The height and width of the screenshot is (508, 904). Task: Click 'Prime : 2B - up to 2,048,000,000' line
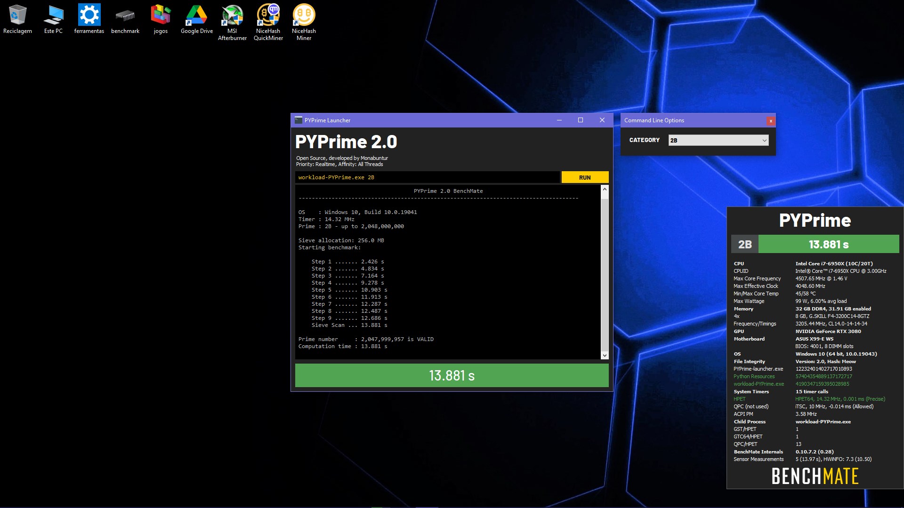click(x=351, y=226)
